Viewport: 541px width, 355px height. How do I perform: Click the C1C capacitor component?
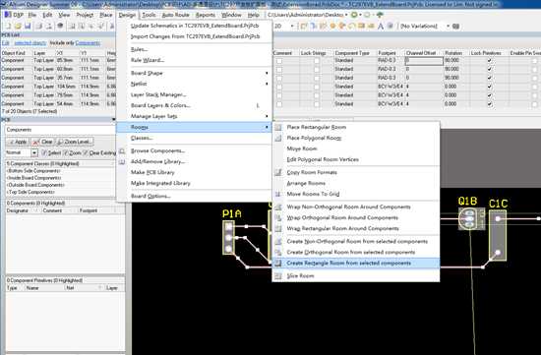(498, 235)
